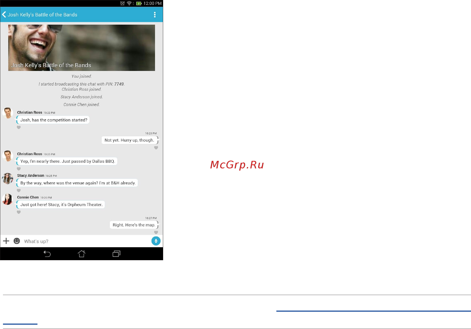Tap the Android home navigation button
The width and height of the screenshot is (471, 329).
[x=81, y=254]
